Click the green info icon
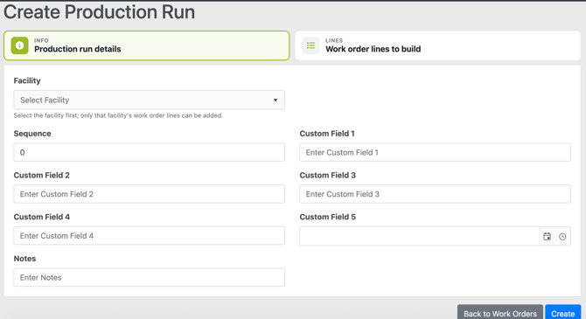The height and width of the screenshot is (319, 586). 19,45
